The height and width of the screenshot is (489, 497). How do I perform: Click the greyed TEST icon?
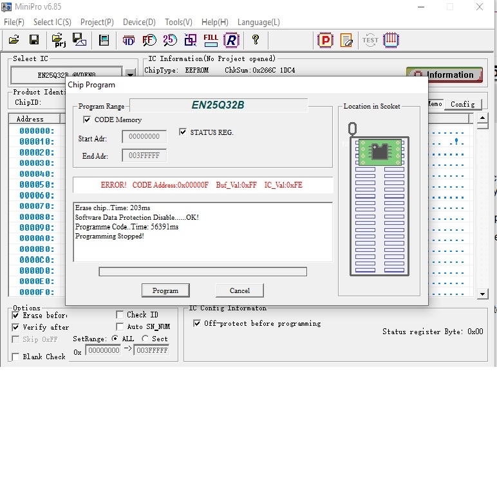click(x=370, y=40)
